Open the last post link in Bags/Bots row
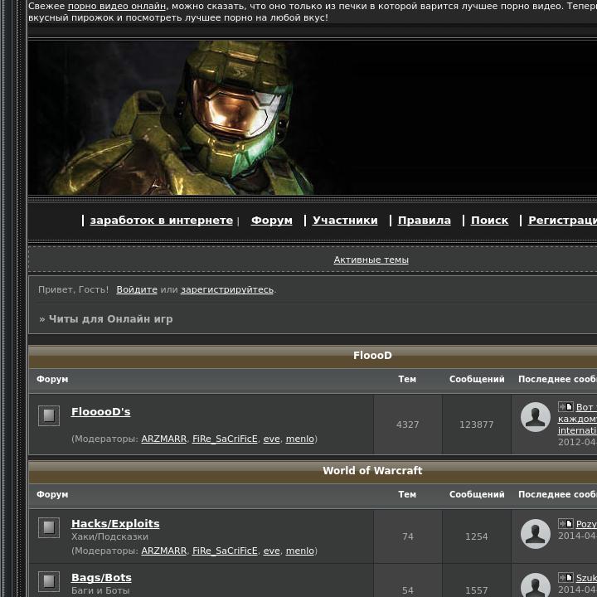 pyautogui.click(x=586, y=578)
